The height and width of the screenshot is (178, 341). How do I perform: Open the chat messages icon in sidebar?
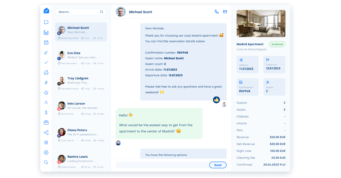(x=46, y=22)
